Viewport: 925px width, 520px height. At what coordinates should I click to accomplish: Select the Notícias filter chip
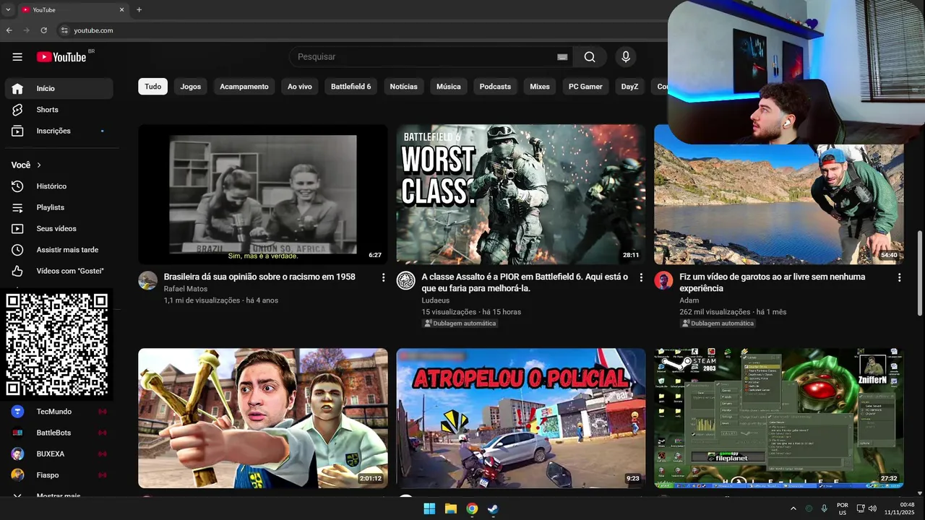coord(404,87)
